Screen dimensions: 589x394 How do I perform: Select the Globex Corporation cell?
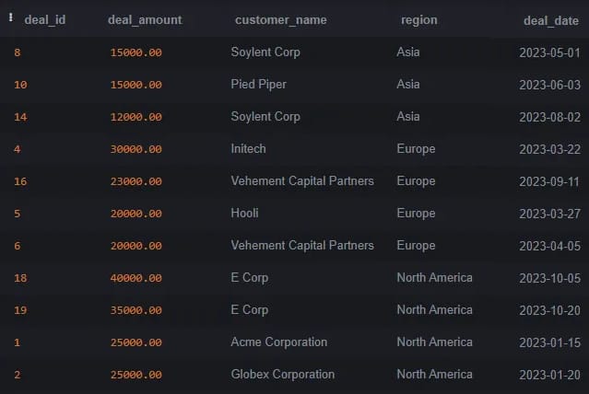[x=282, y=375]
